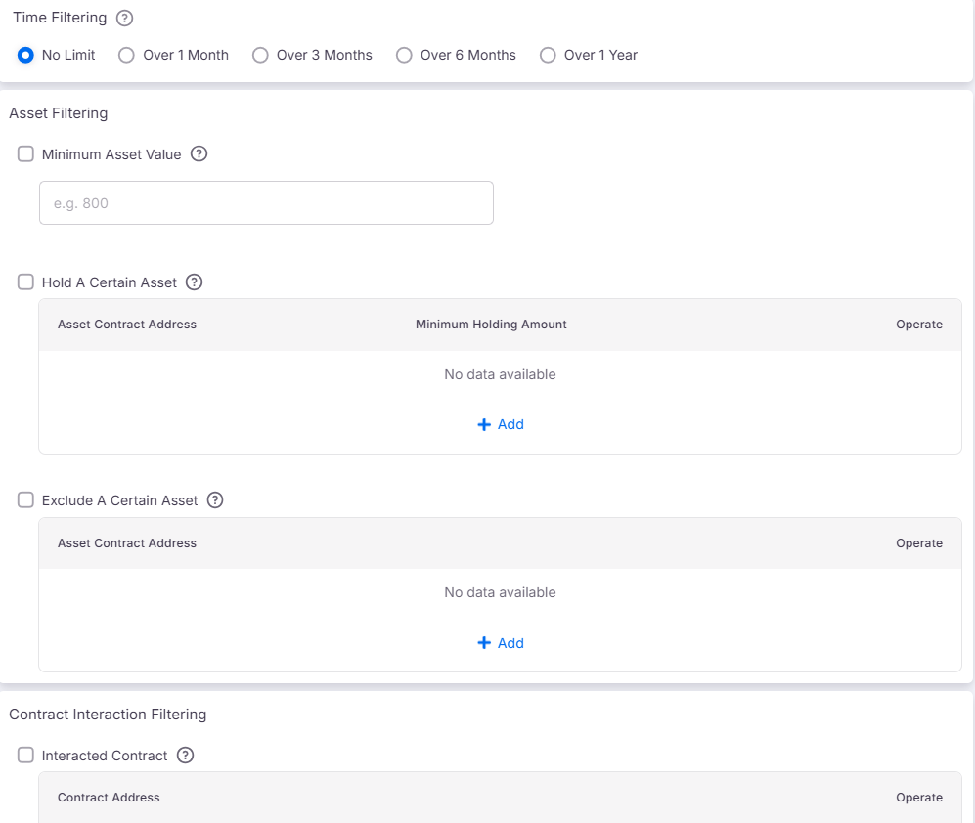Click the minimum asset value input field
The width and height of the screenshot is (975, 823).
point(266,203)
